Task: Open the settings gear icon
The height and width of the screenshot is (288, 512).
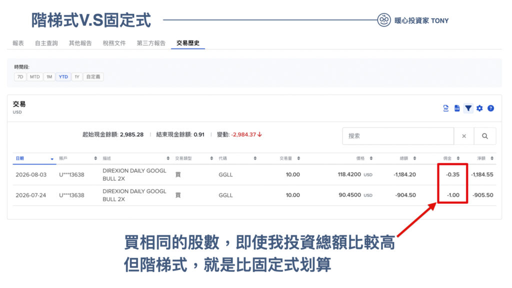Action: click(479, 108)
